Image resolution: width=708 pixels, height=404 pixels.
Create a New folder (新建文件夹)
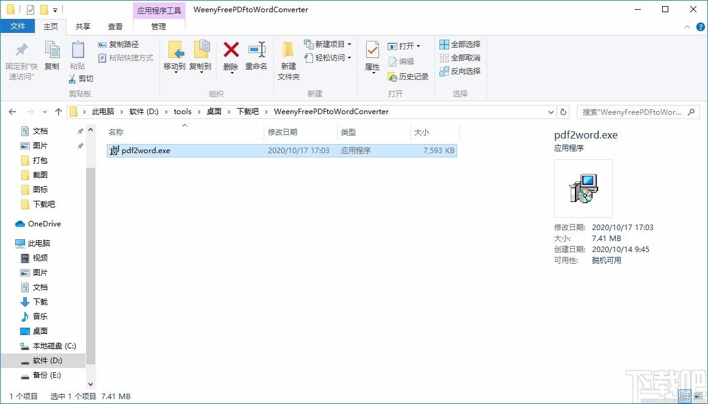289,61
